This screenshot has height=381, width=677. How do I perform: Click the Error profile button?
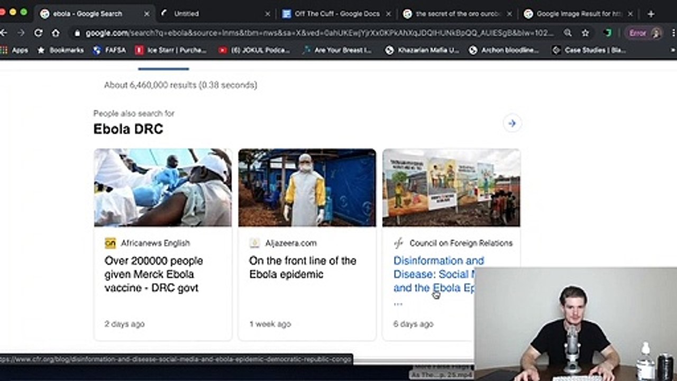[644, 33]
